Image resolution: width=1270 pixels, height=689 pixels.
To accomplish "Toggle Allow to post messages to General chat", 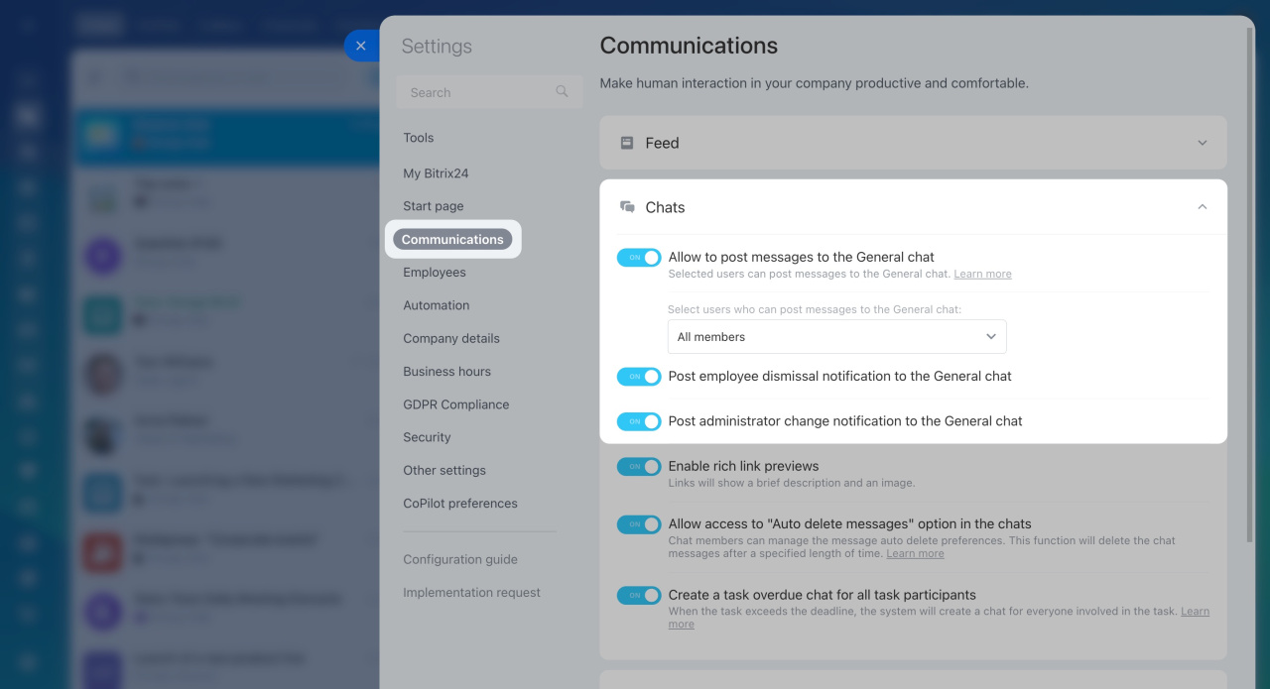I will point(639,258).
